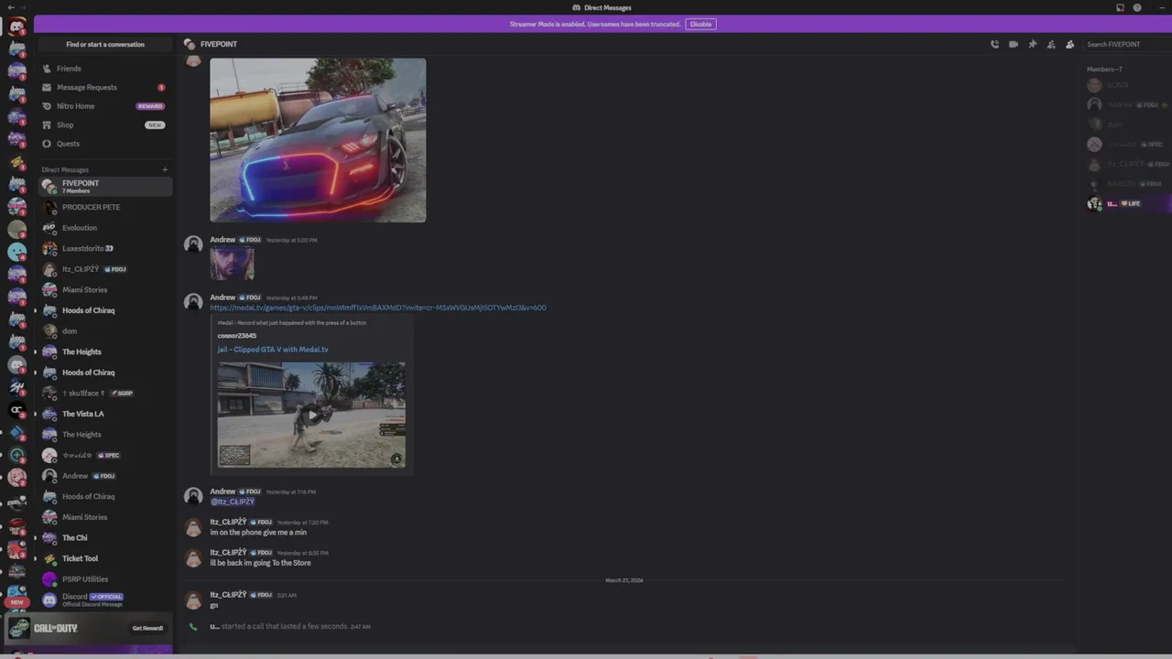
Task: Open the medal.tv clip URL link
Action: pos(378,308)
